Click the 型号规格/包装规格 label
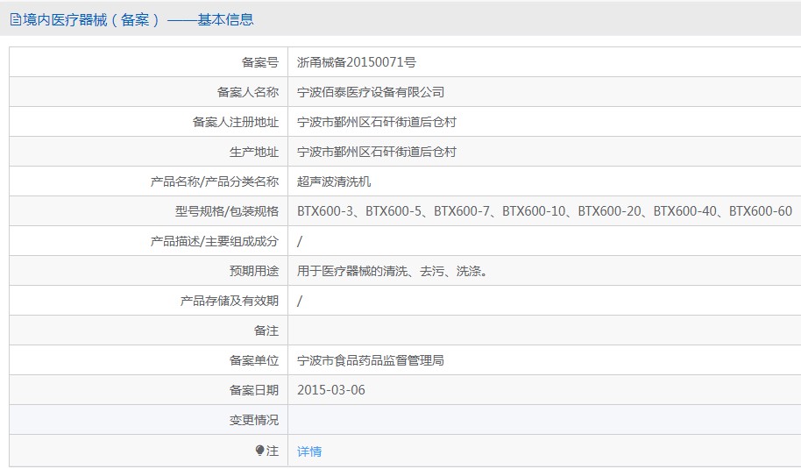This screenshot has width=801, height=469. click(x=227, y=211)
